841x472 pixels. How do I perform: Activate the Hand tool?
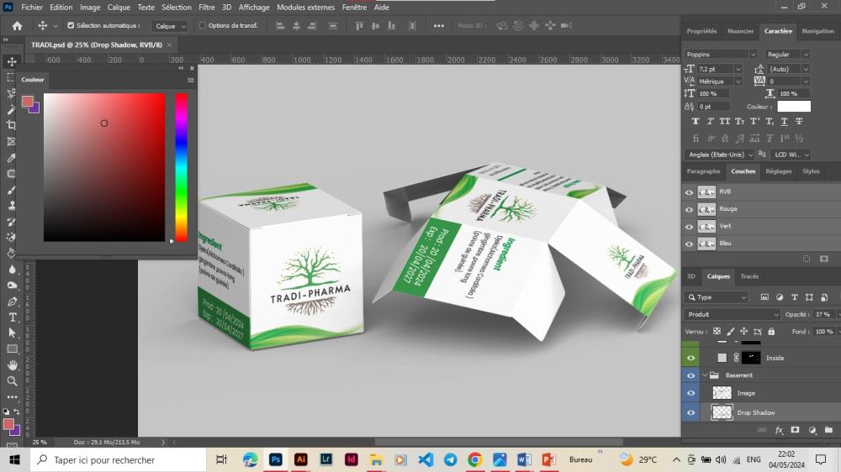click(12, 365)
